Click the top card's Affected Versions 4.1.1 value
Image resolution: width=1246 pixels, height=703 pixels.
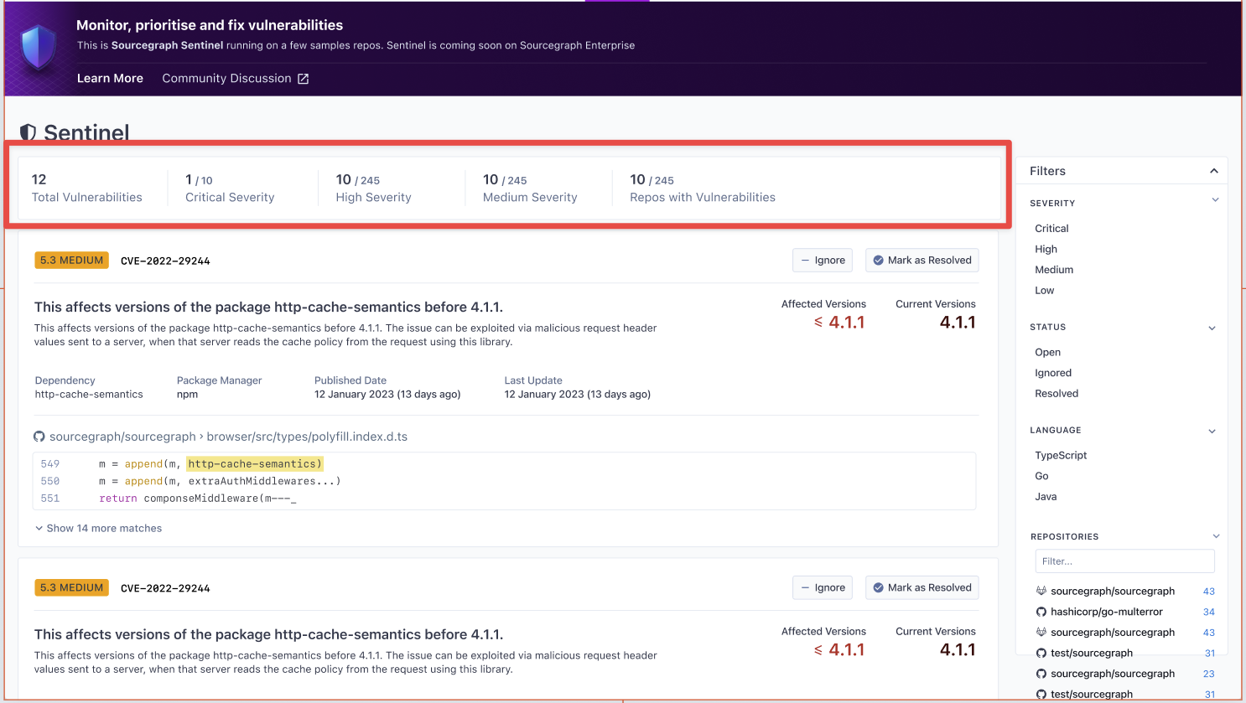[x=839, y=323]
